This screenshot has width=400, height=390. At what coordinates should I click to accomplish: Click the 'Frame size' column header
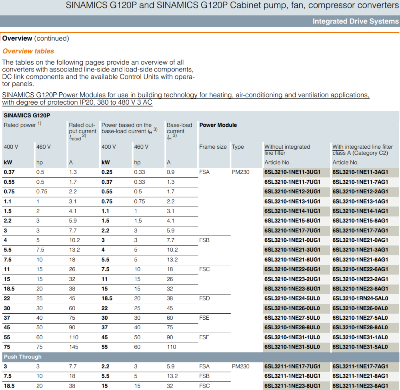coord(213,147)
